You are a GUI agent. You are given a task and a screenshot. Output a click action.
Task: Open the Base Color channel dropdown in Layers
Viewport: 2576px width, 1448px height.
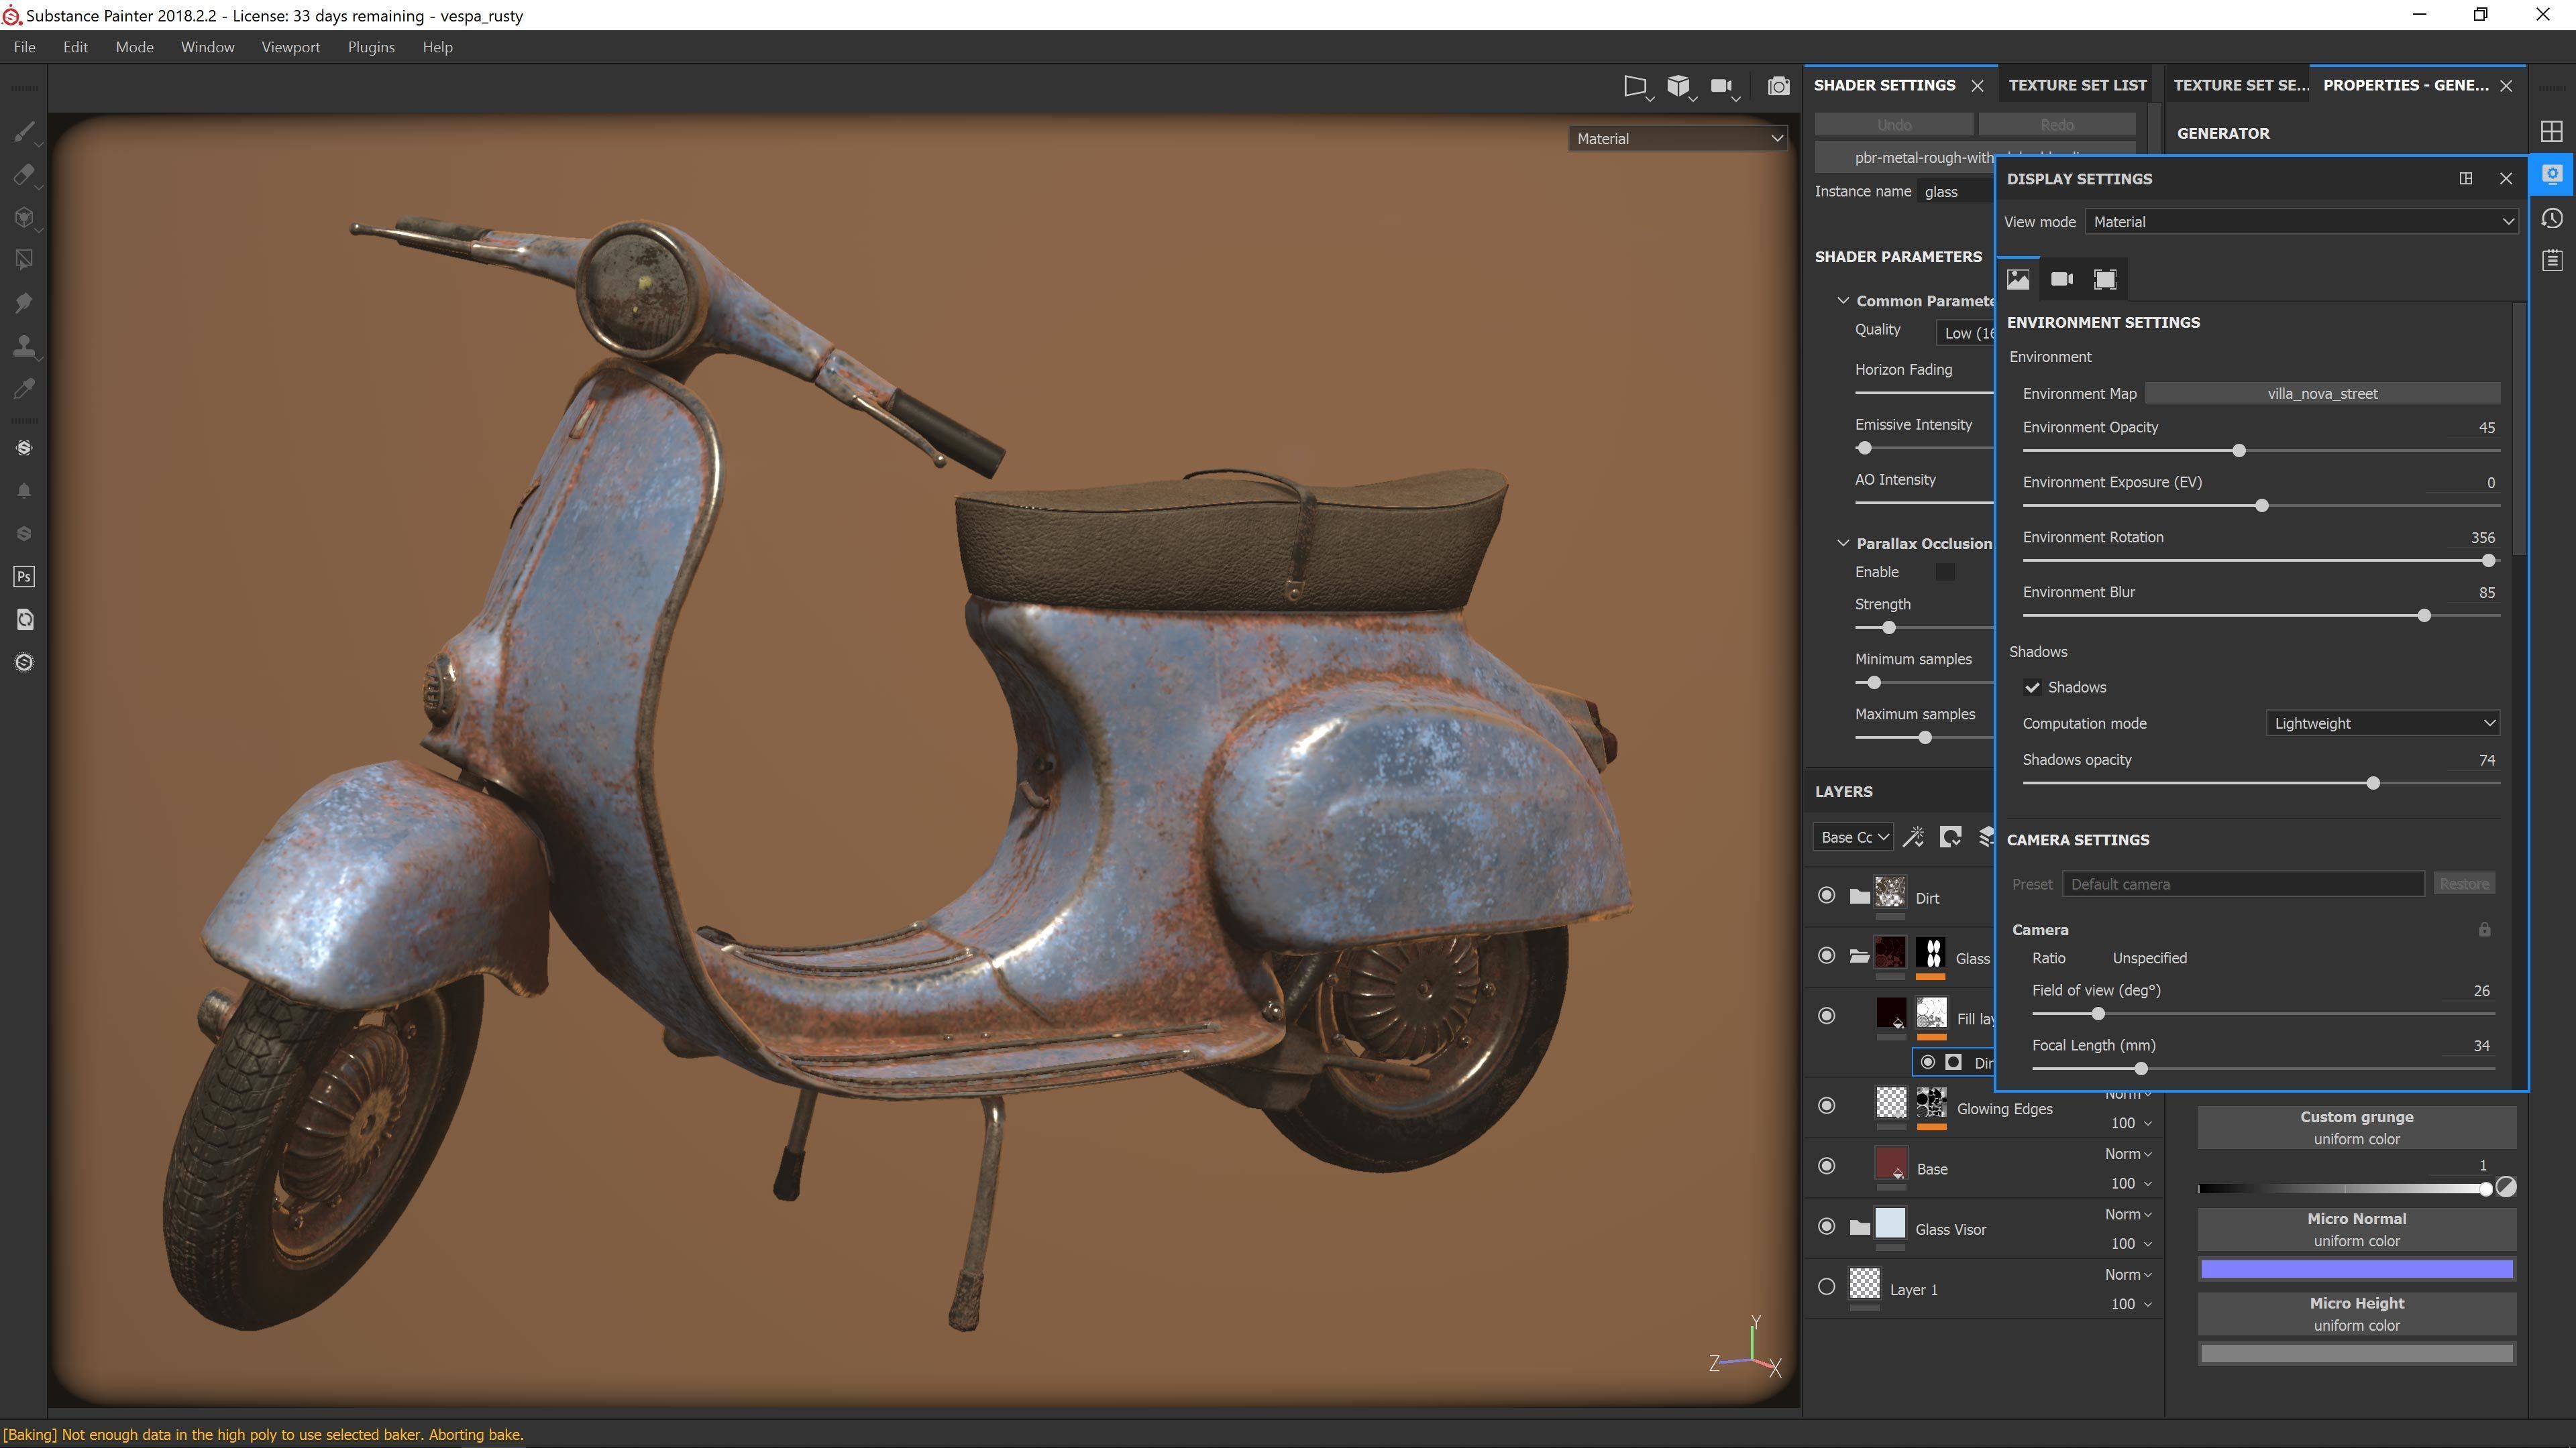(1853, 837)
